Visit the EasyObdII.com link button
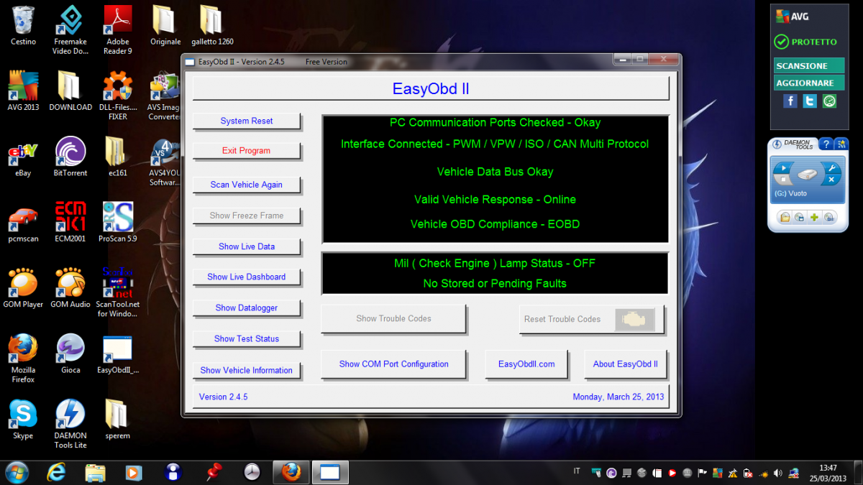Screen dimensions: 863x485 [x=526, y=364]
